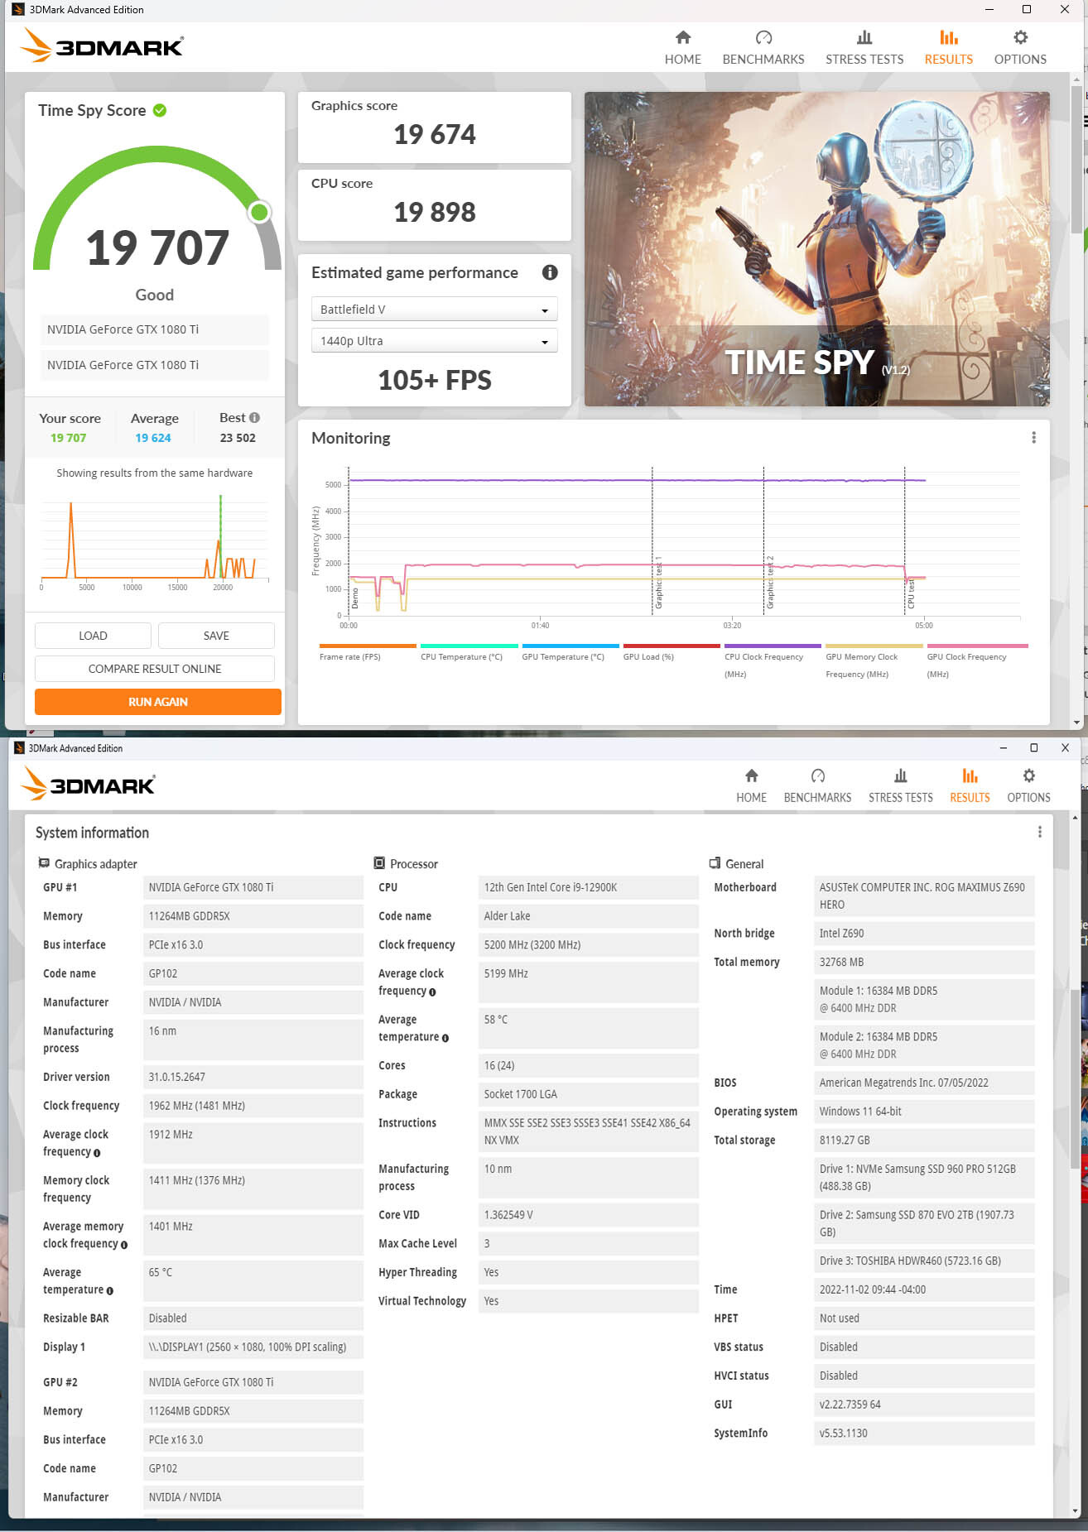Expand the Battlefield V game dropdown
This screenshot has height=1532, width=1088.
tap(435, 310)
